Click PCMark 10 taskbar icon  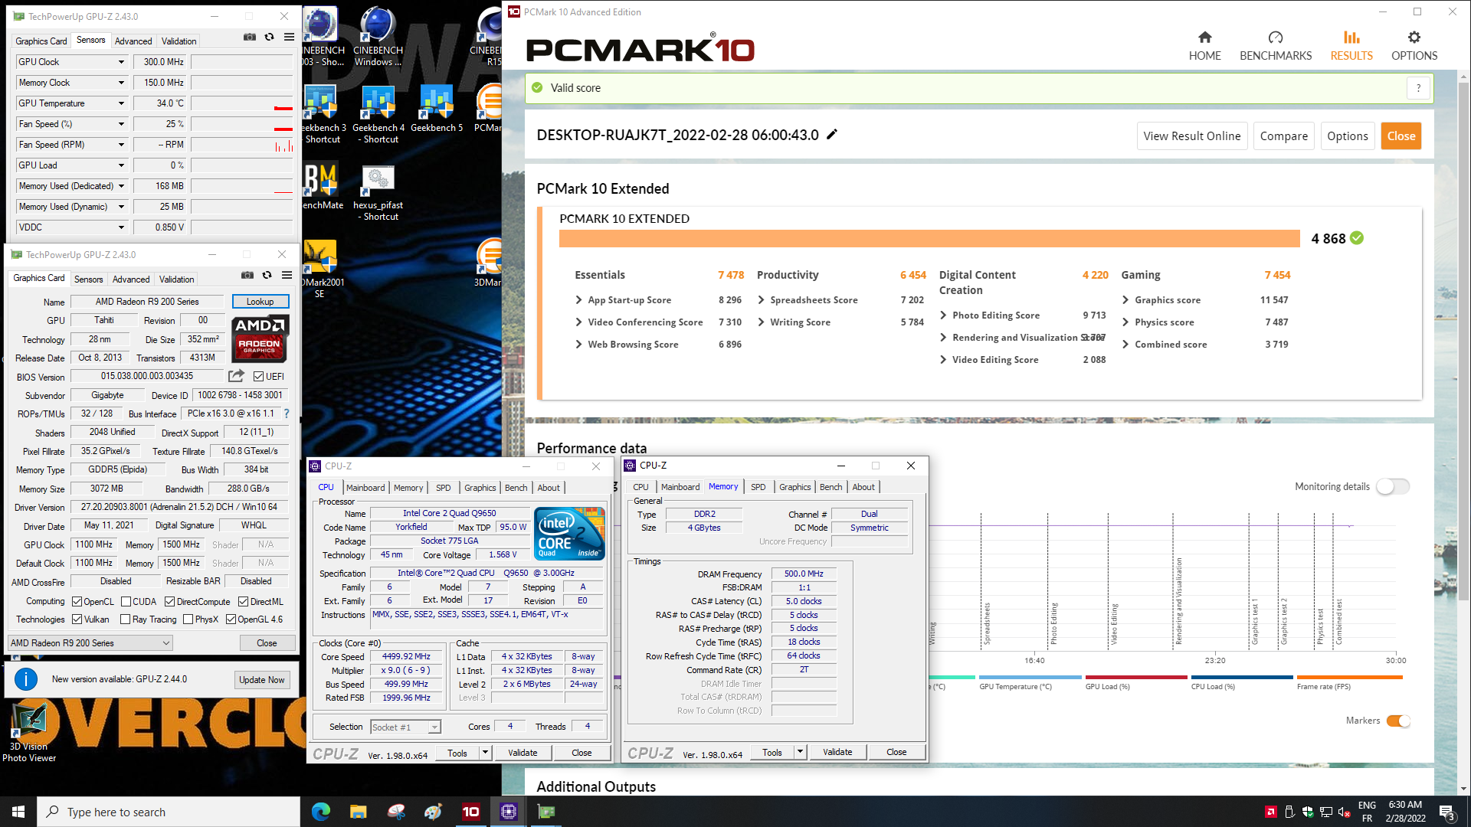471,812
